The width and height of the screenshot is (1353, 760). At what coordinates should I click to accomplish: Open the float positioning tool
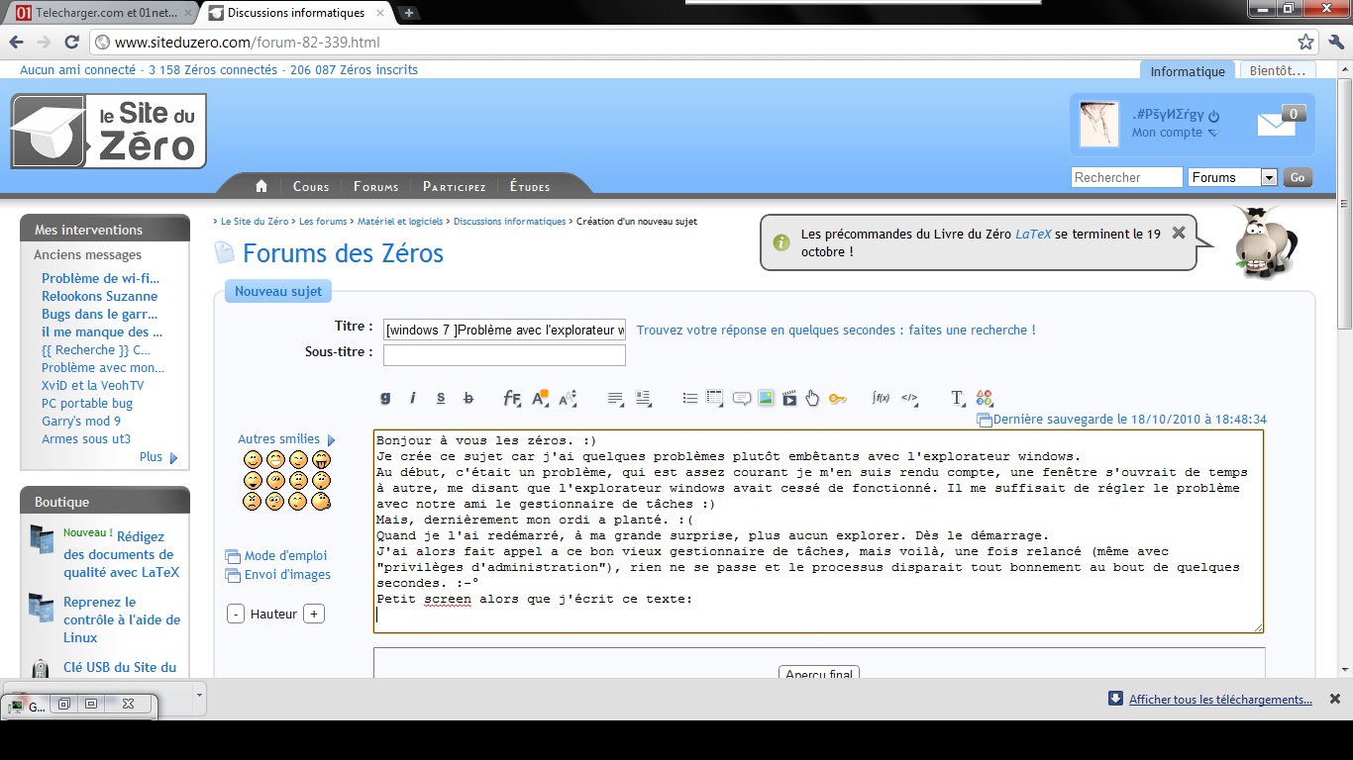643,398
